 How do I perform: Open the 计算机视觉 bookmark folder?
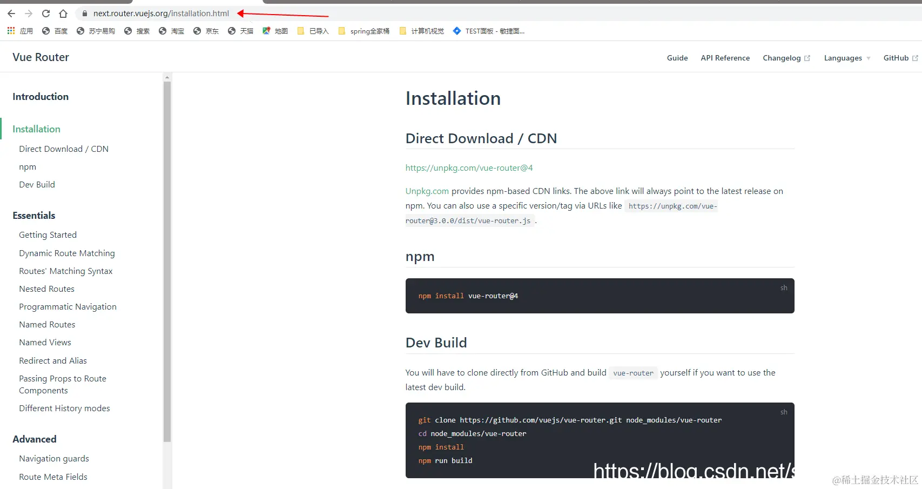[422, 31]
